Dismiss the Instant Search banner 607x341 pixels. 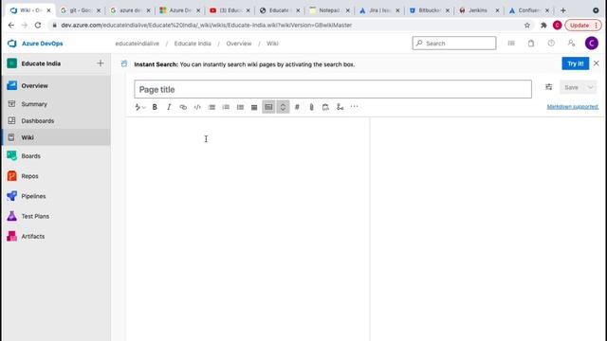[597, 63]
